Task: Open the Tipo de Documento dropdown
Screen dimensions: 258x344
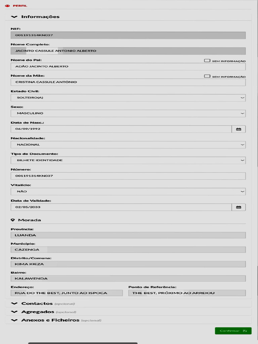Action: click(128, 160)
